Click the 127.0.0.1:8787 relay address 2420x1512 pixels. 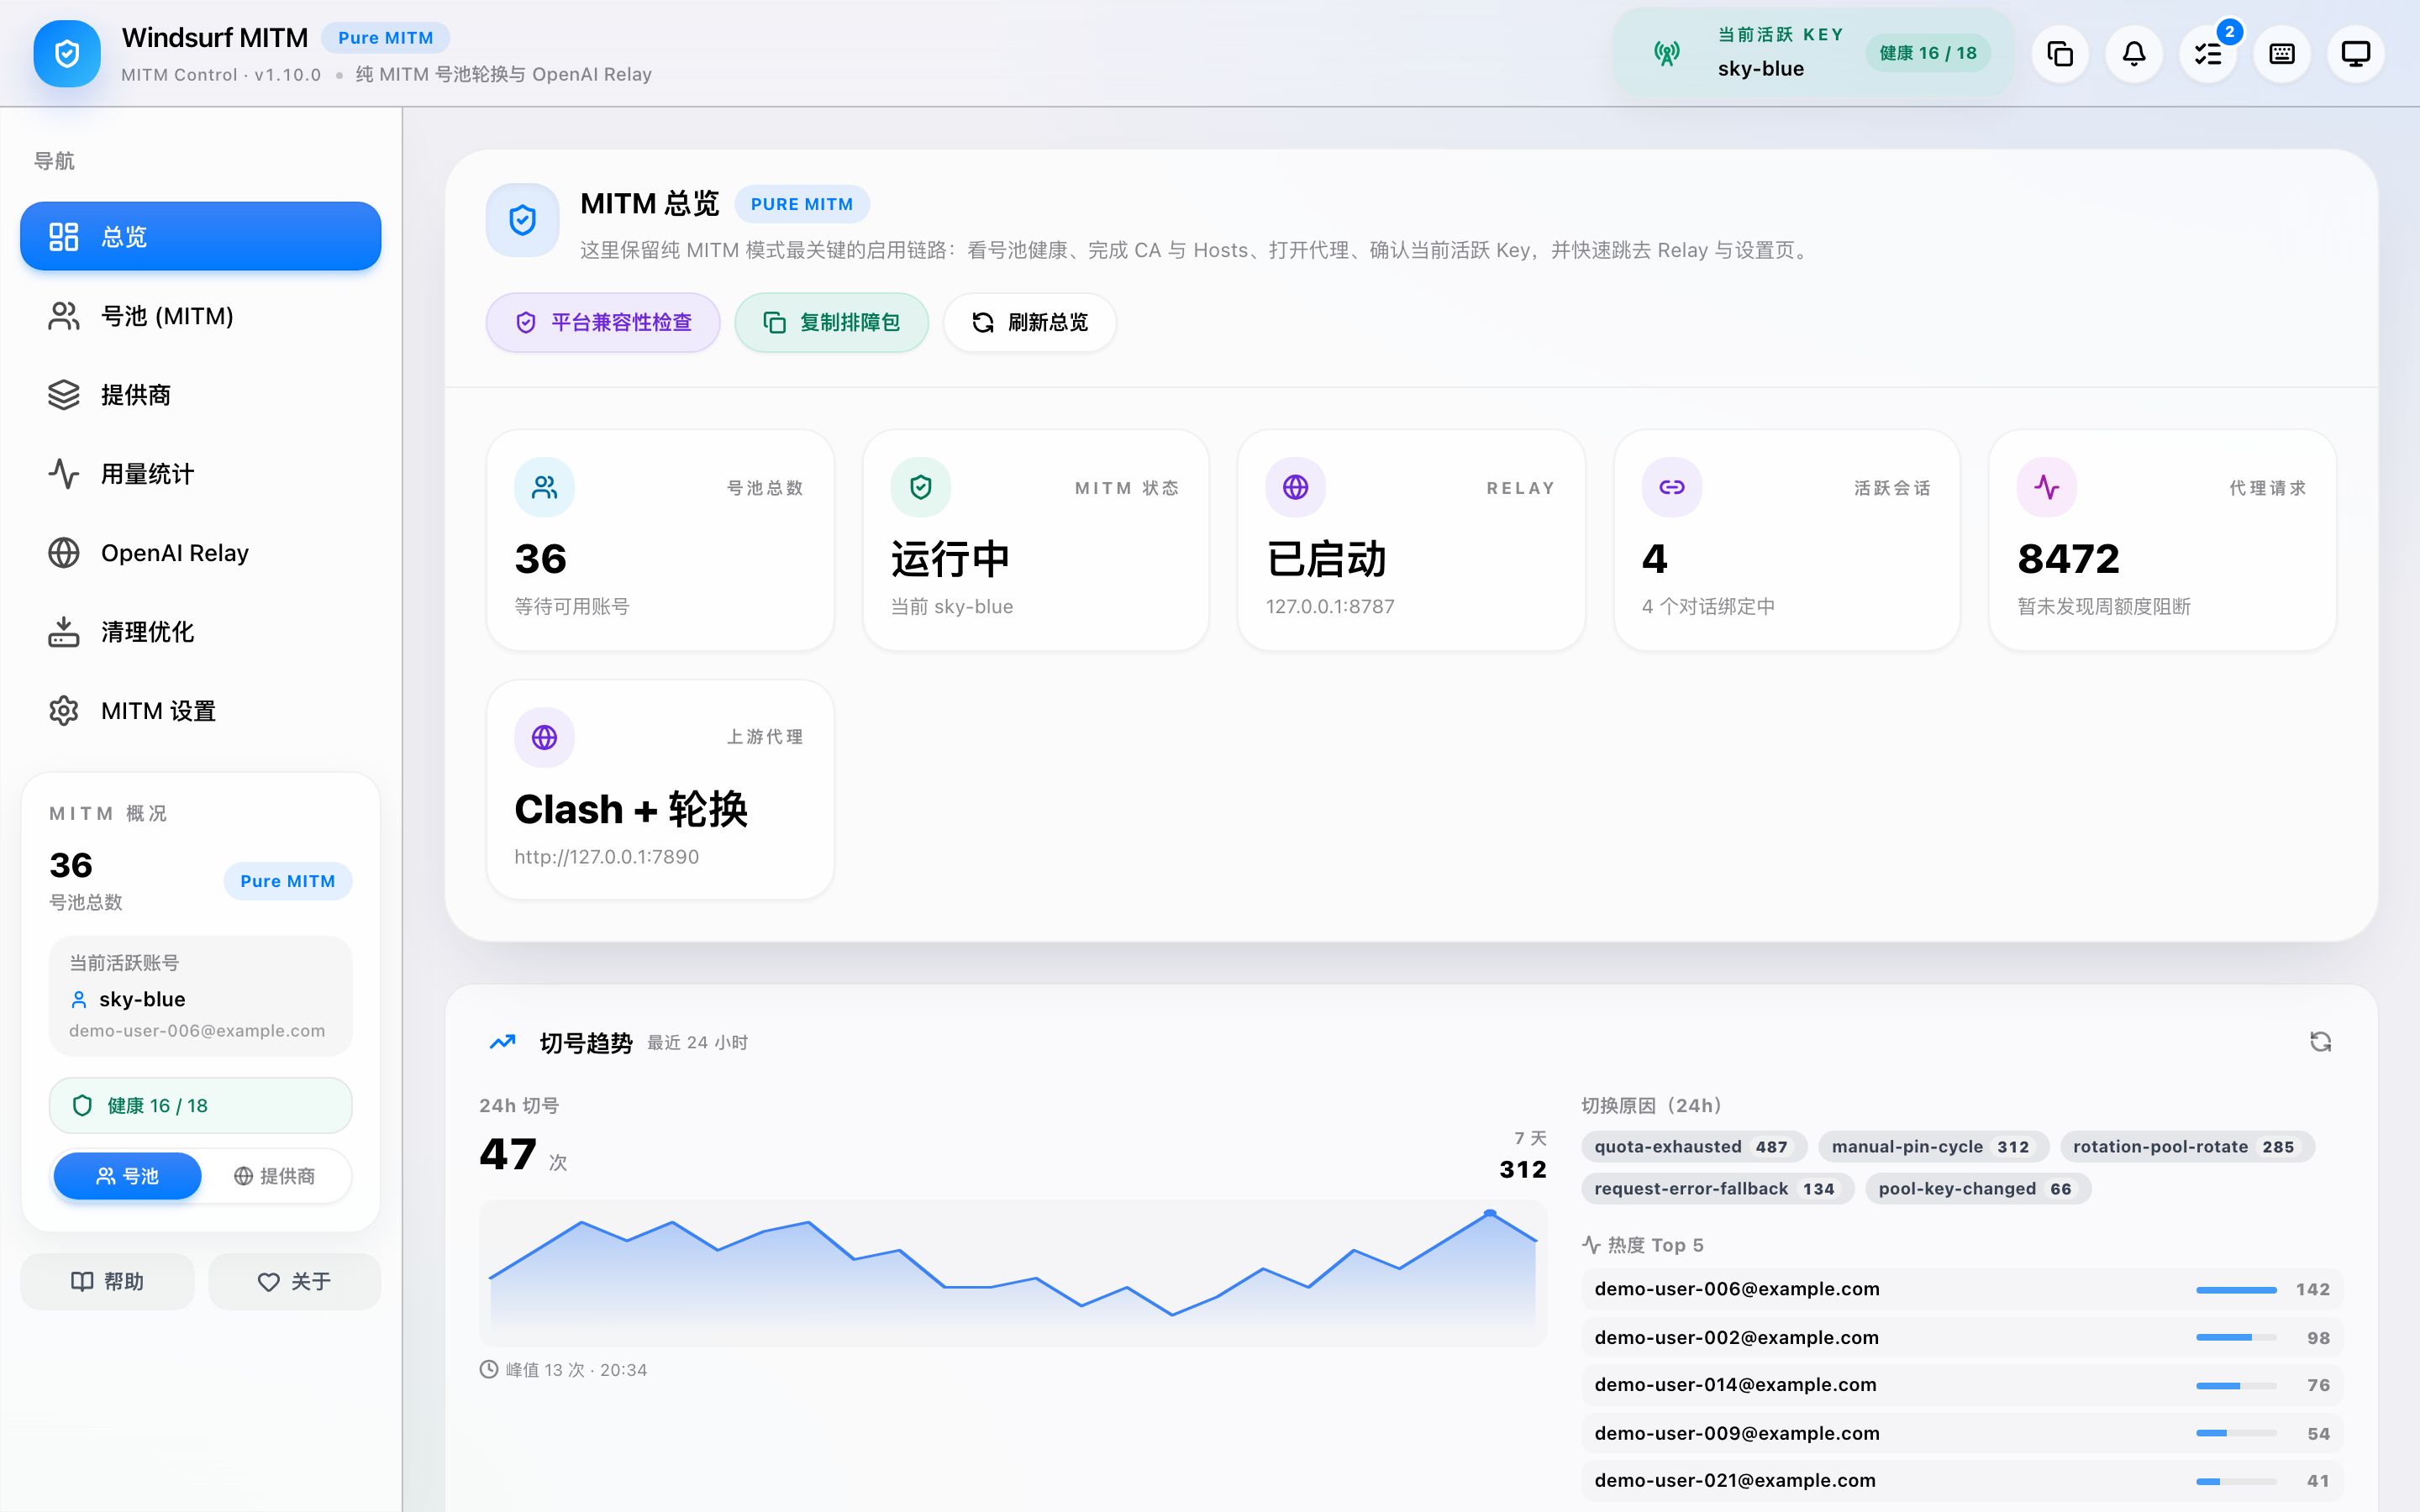click(x=1330, y=607)
